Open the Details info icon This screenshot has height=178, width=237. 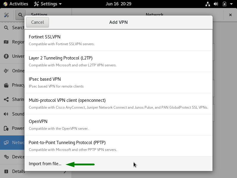click(6, 171)
